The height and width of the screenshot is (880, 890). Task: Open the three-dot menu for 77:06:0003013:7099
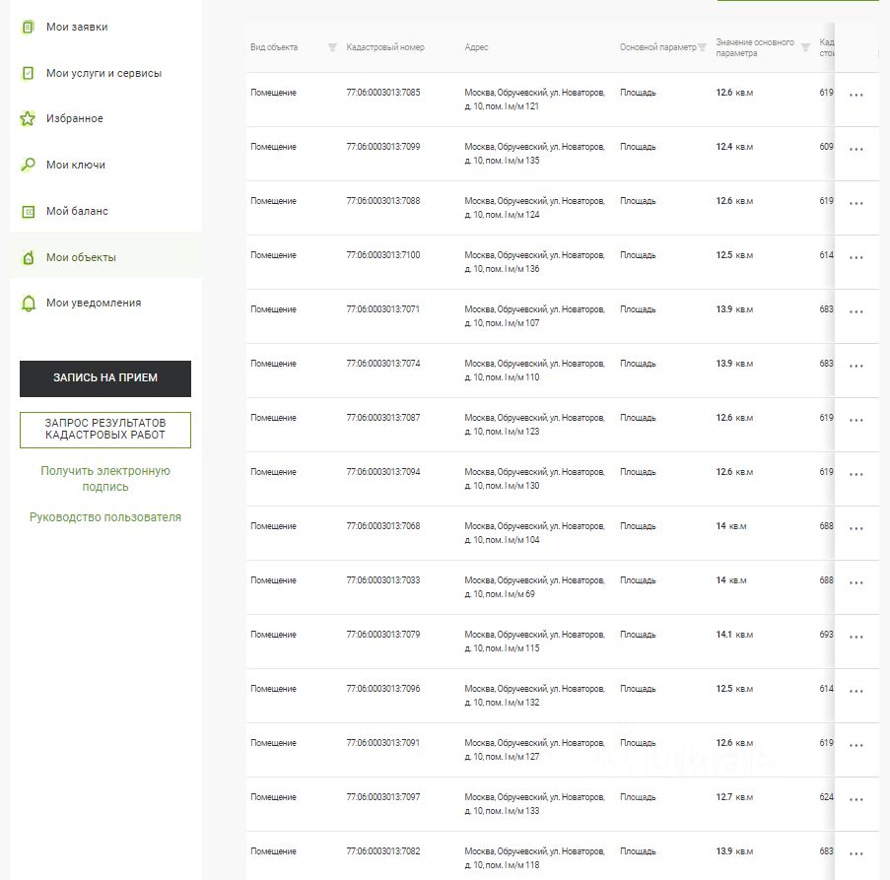pos(856,149)
